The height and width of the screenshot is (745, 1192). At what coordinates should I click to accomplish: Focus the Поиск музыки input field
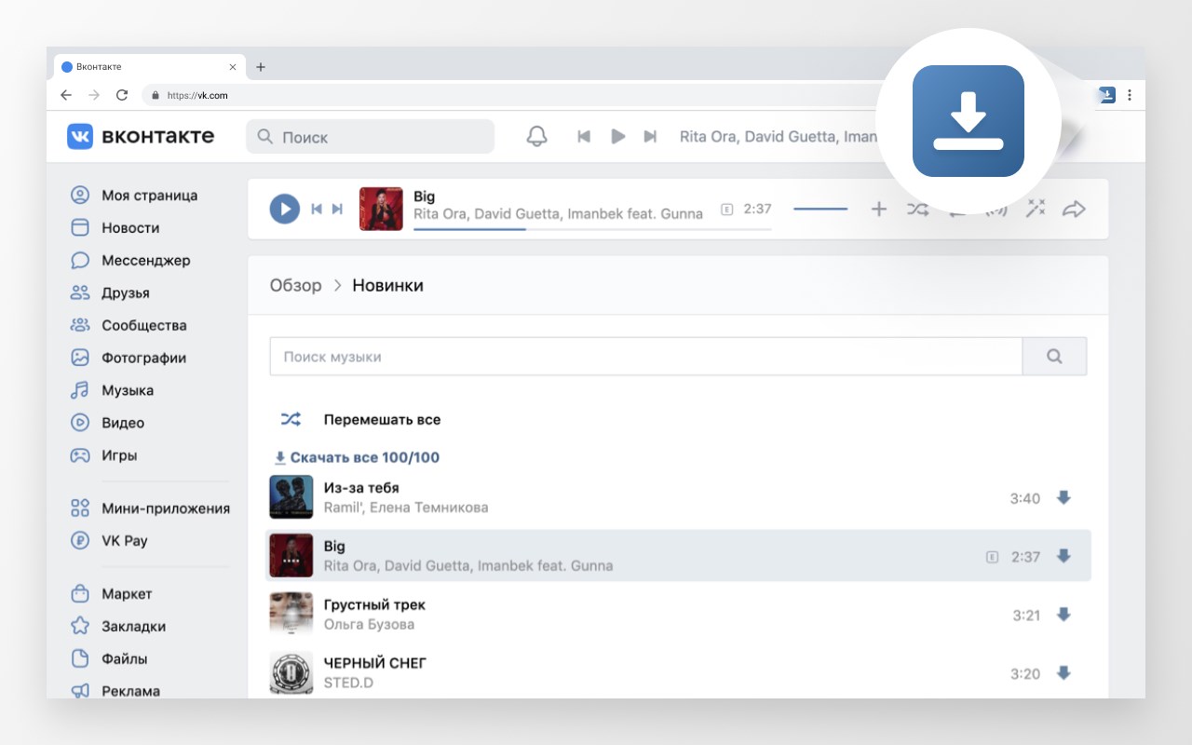pyautogui.click(x=645, y=357)
